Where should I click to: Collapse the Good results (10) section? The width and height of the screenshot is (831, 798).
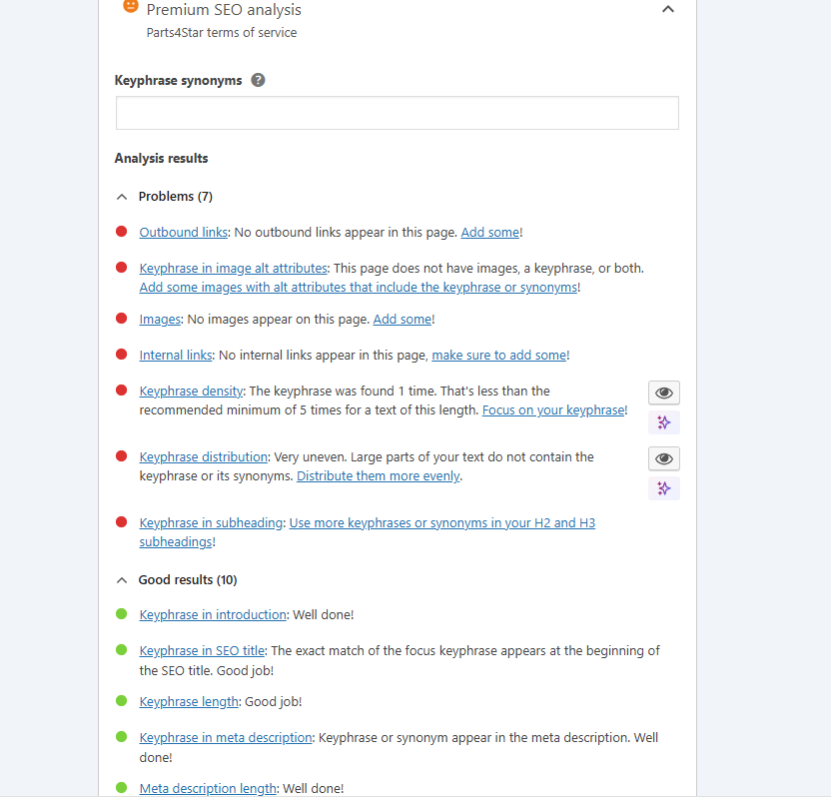click(x=121, y=579)
